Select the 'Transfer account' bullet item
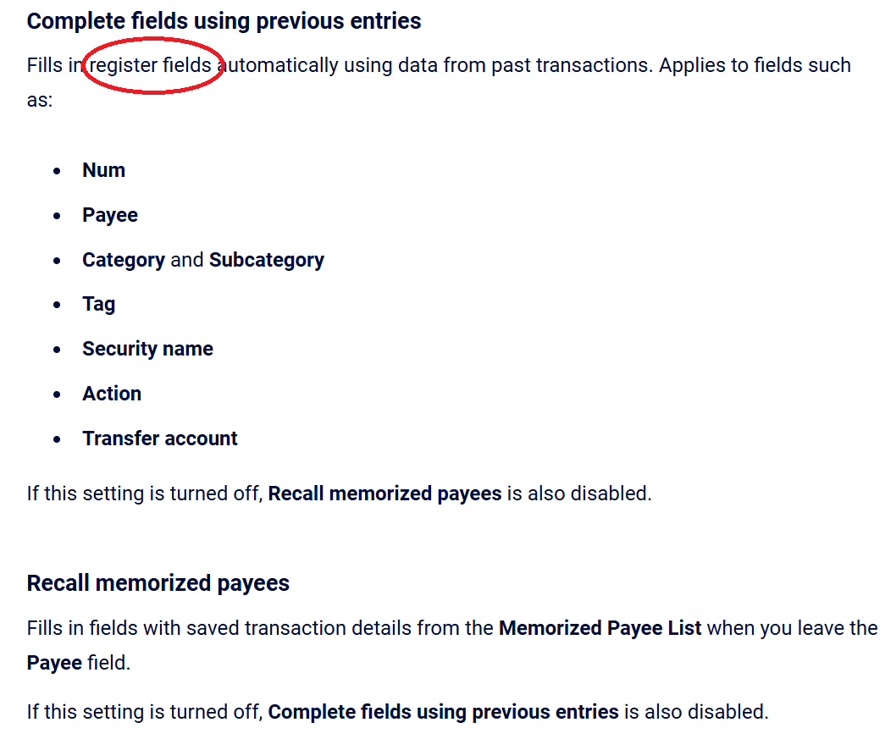The width and height of the screenshot is (896, 739). point(159,438)
